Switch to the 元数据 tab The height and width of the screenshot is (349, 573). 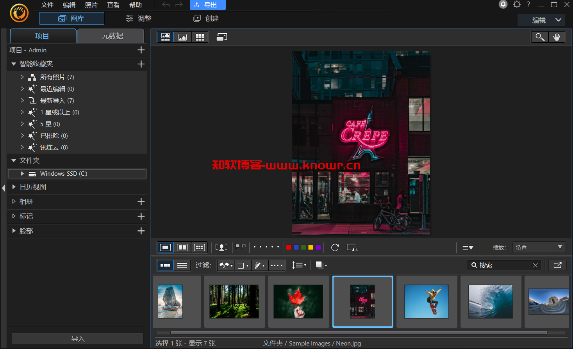click(111, 36)
